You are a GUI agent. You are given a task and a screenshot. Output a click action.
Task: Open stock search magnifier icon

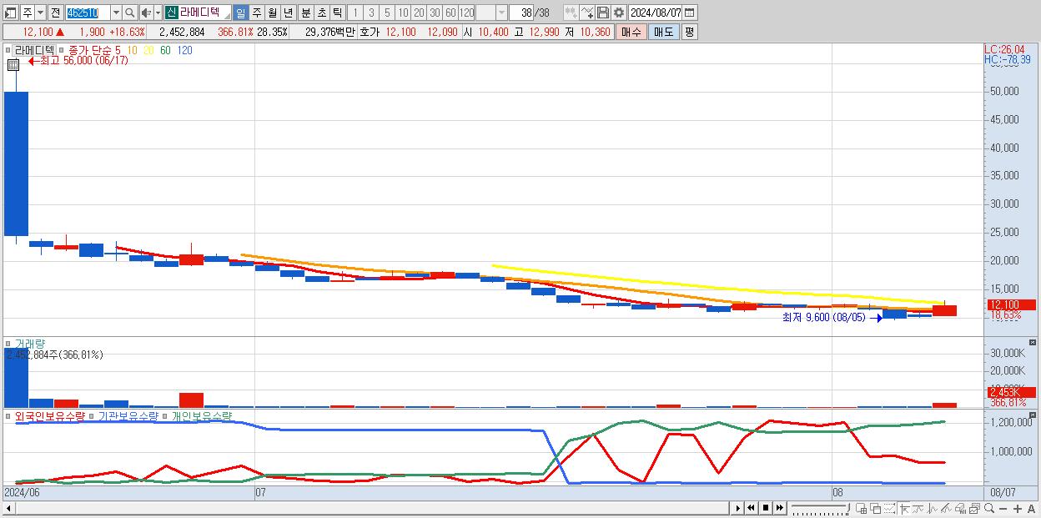point(129,13)
